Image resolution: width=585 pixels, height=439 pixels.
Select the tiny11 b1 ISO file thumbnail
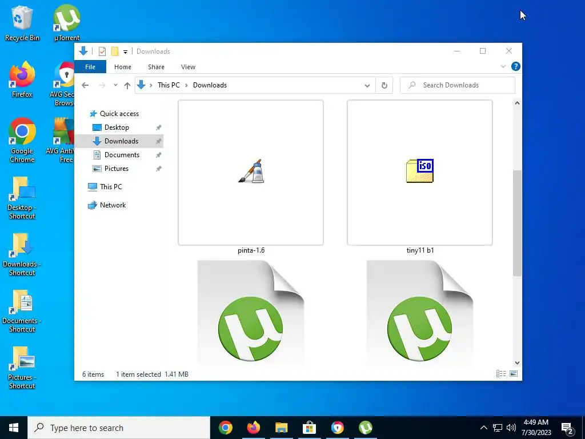coord(420,173)
